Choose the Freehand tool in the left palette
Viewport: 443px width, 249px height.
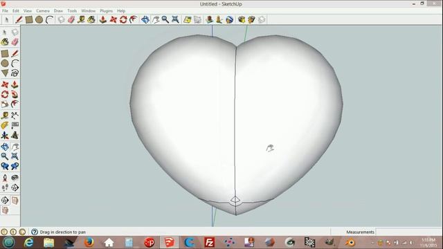pyautogui.click(x=15, y=73)
